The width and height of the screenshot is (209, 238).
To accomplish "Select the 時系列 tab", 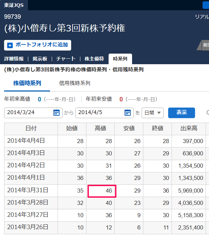I will pyautogui.click(x=120, y=59).
